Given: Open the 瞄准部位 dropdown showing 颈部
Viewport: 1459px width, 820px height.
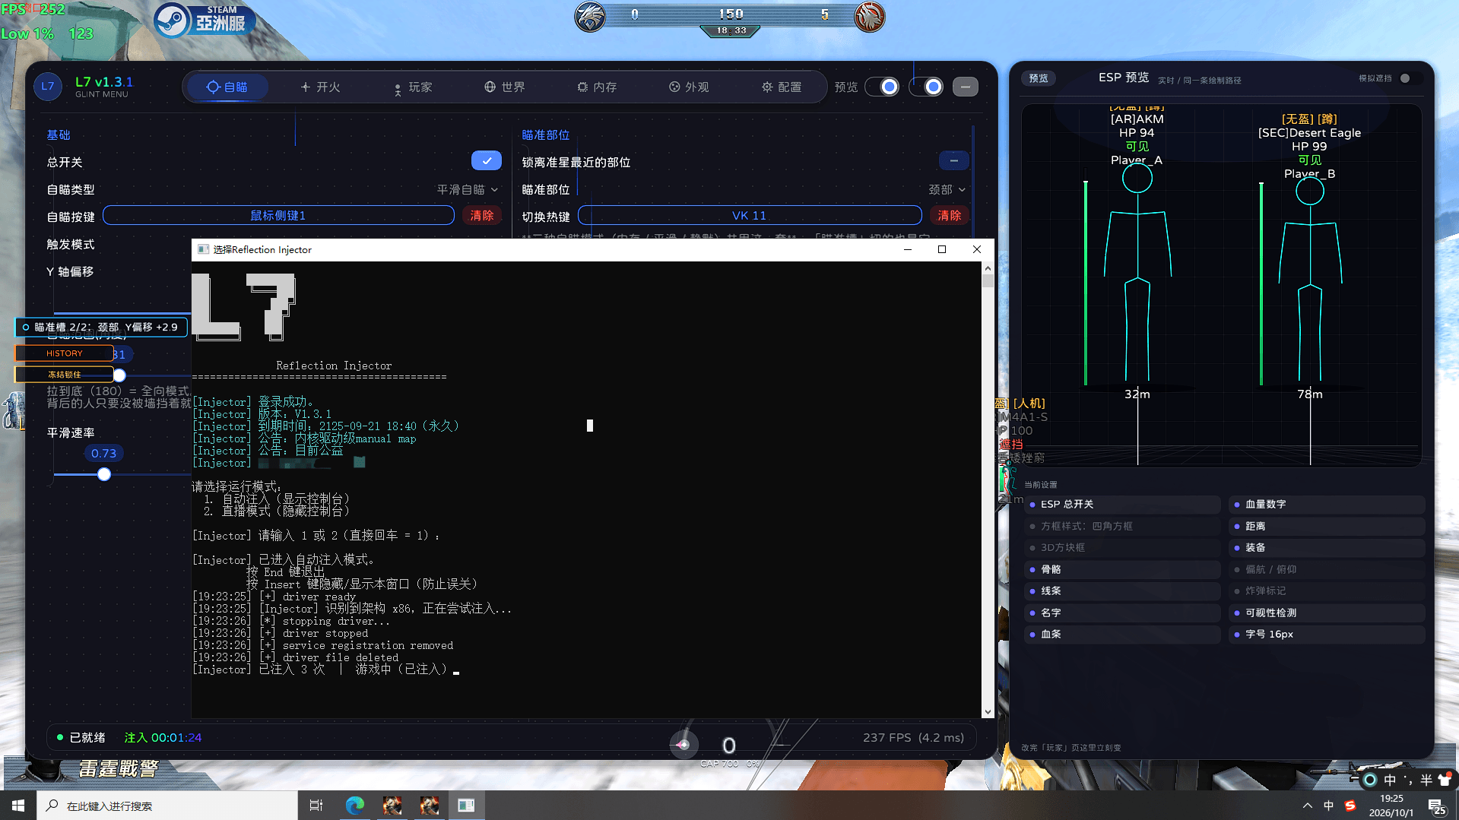Looking at the screenshot, I should click(947, 190).
